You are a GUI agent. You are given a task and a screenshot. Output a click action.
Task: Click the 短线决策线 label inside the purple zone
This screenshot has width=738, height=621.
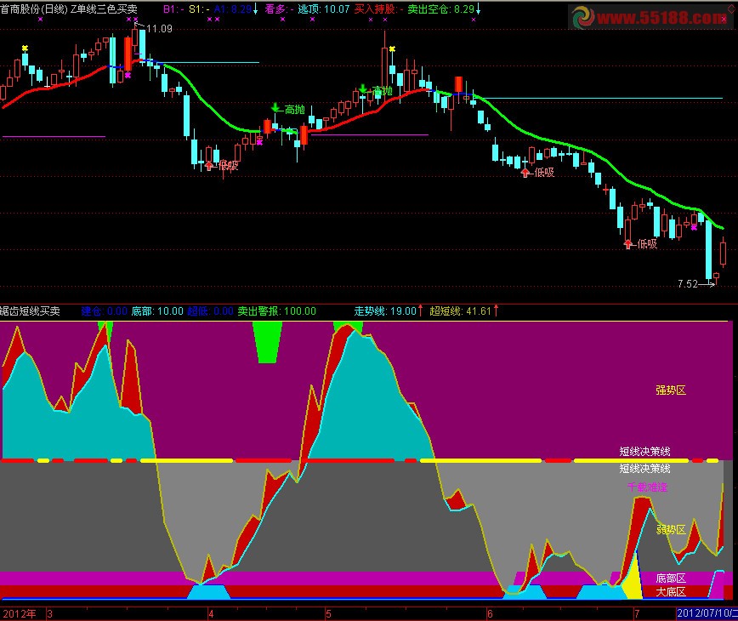pos(644,452)
